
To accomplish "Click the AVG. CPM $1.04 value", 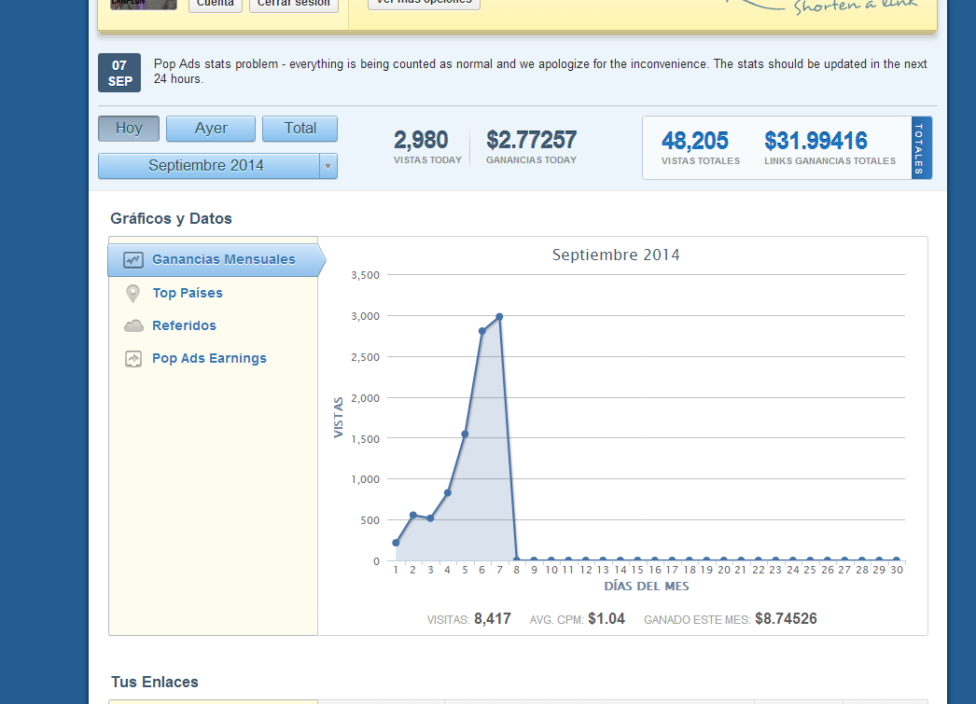I will (x=577, y=619).
